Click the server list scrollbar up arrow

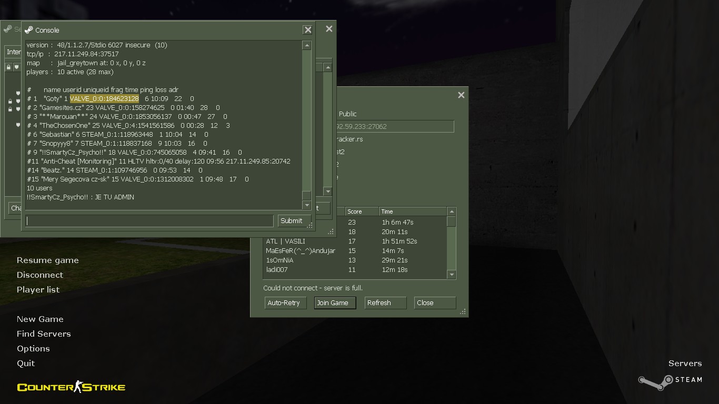(x=327, y=67)
